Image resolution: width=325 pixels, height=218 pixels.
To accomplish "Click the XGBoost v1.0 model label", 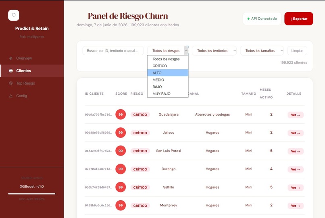I will (x=32, y=187).
